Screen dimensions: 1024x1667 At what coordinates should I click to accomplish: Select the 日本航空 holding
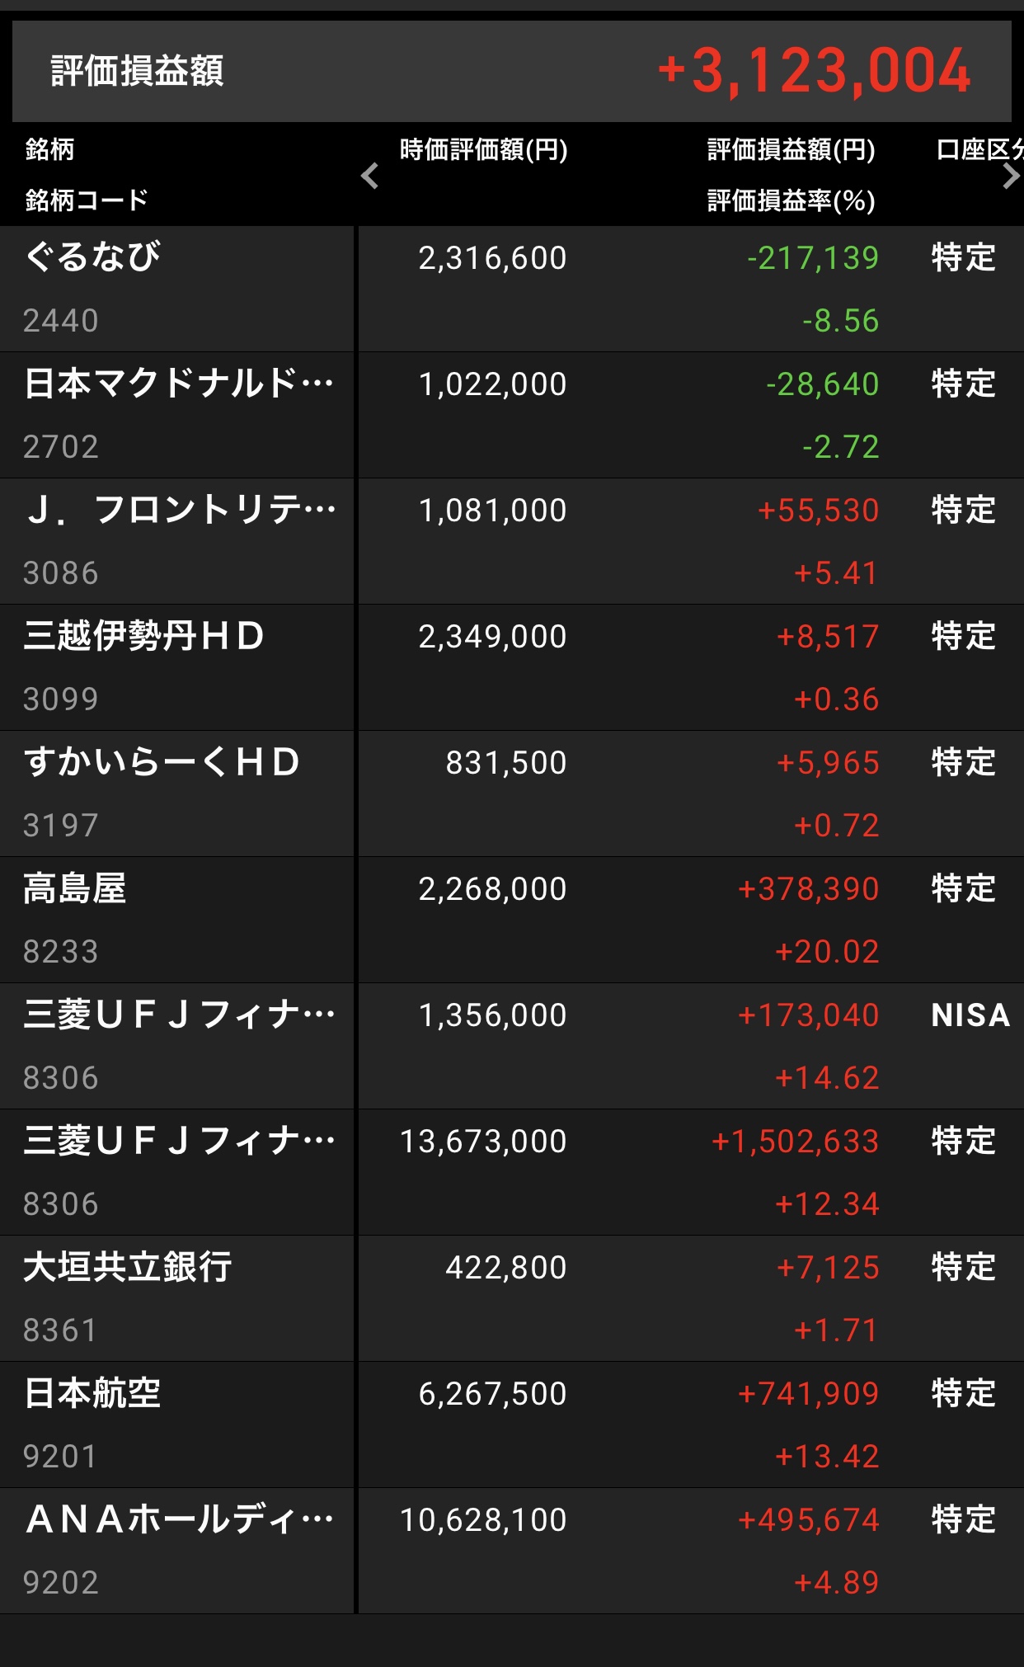(92, 1394)
